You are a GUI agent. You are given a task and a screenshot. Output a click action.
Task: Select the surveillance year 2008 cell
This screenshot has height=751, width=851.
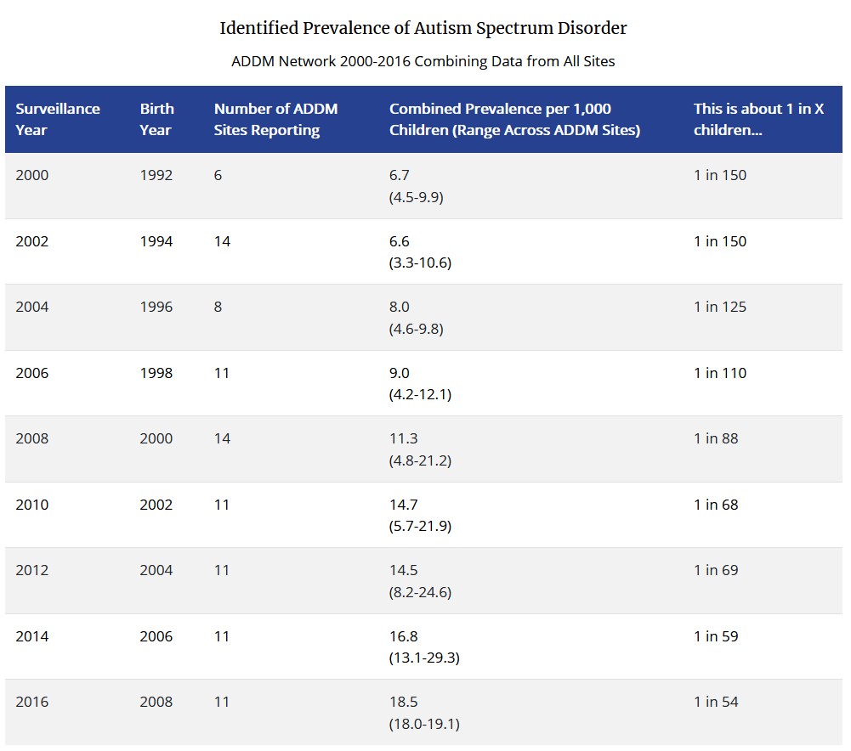(32, 438)
